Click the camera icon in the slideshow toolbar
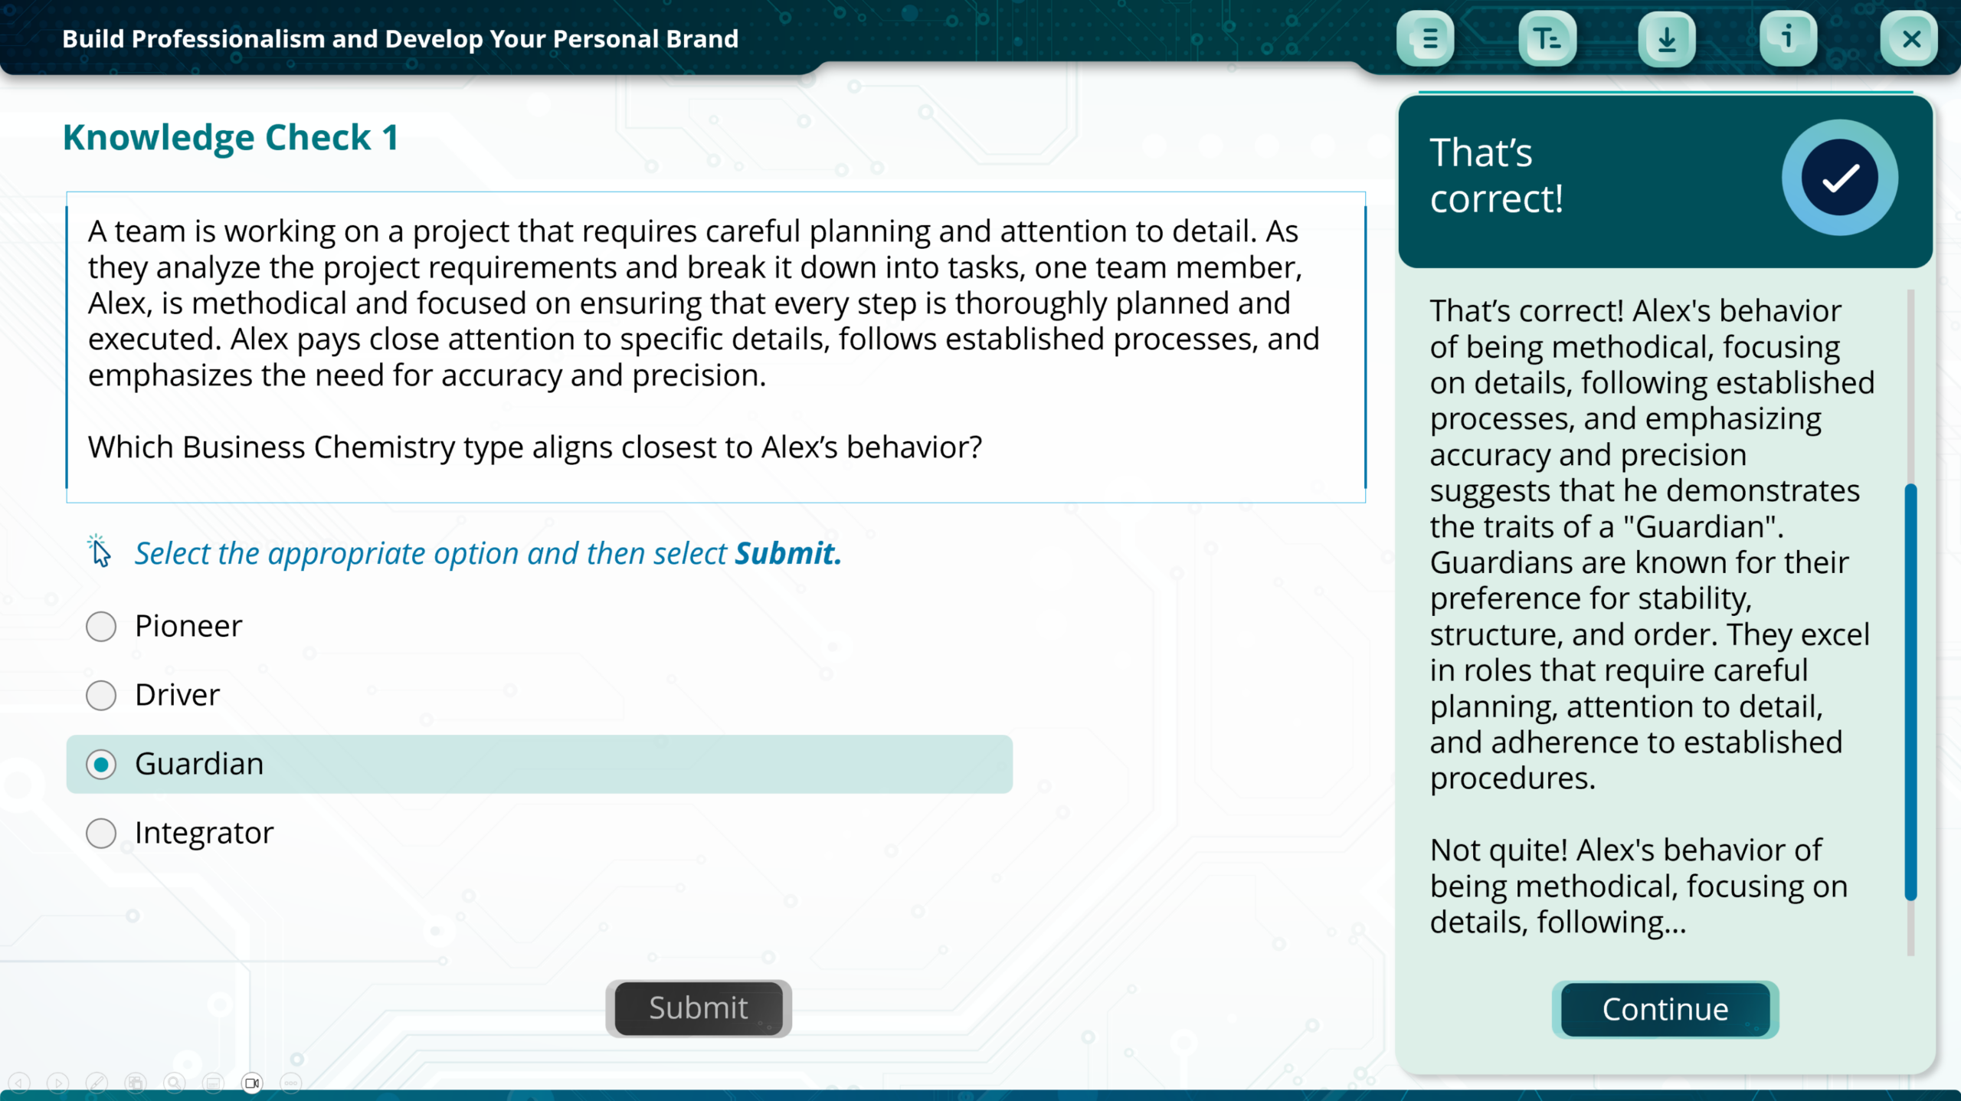This screenshot has height=1101, width=1961. tap(252, 1083)
